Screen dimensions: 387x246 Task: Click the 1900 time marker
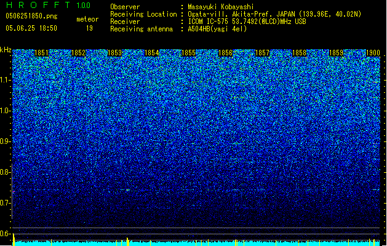pyautogui.click(x=373, y=53)
